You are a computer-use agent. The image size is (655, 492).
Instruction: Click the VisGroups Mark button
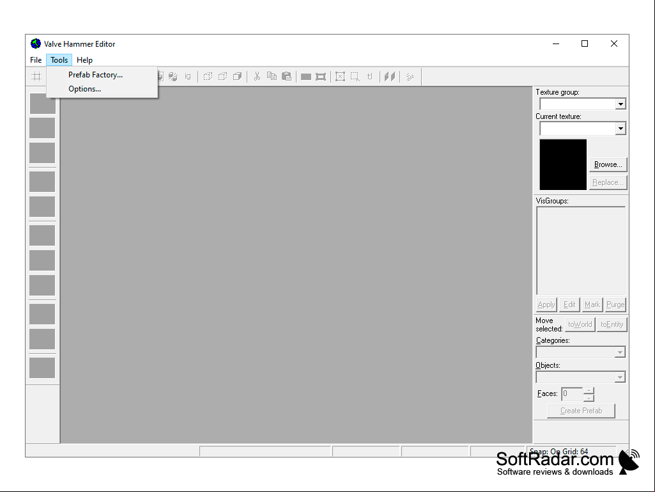pos(592,305)
